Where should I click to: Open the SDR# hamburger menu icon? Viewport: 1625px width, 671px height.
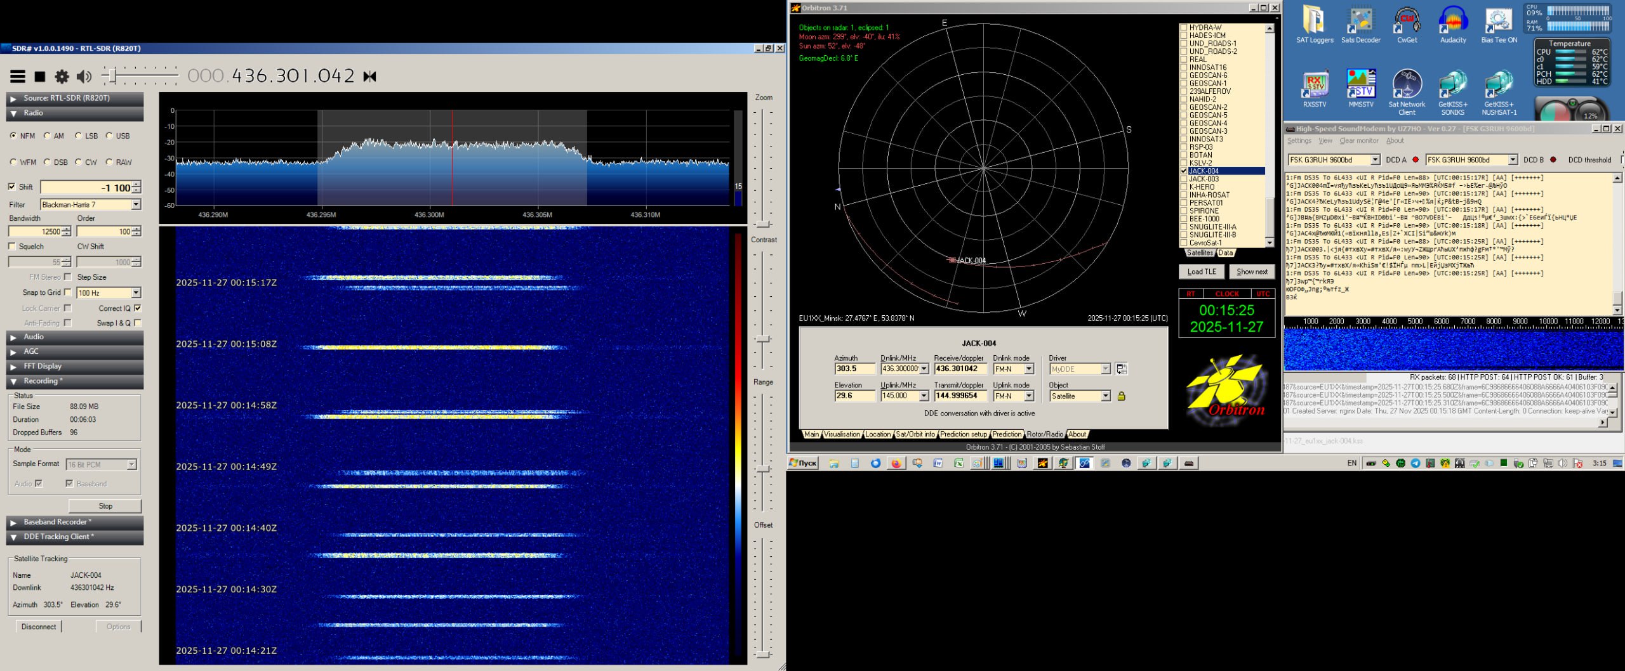pyautogui.click(x=18, y=77)
